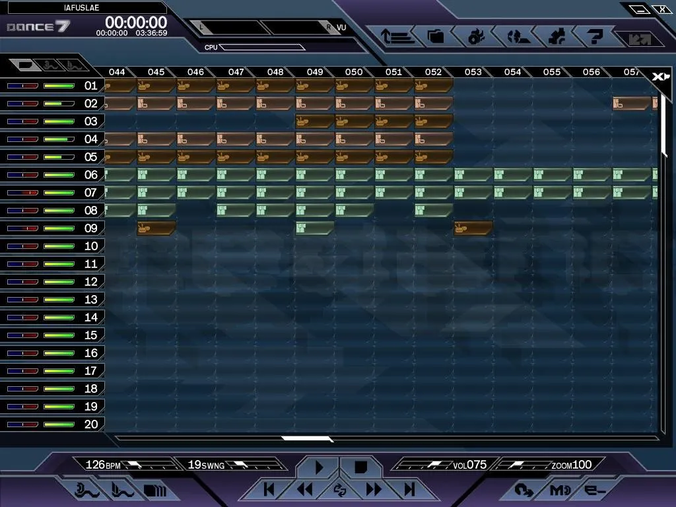The image size is (676, 507).
Task: Switch to the third envelope view tab
Action: tap(76, 65)
